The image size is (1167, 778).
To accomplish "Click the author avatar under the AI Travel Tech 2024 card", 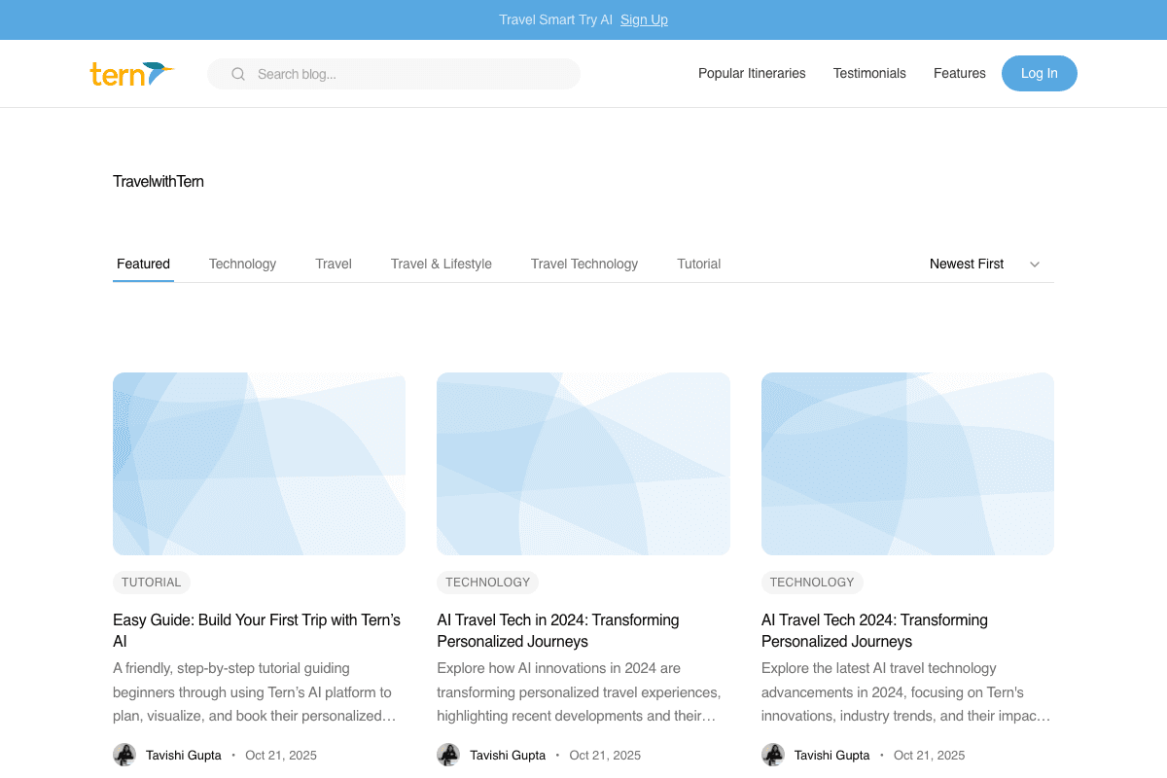I will (x=773, y=755).
